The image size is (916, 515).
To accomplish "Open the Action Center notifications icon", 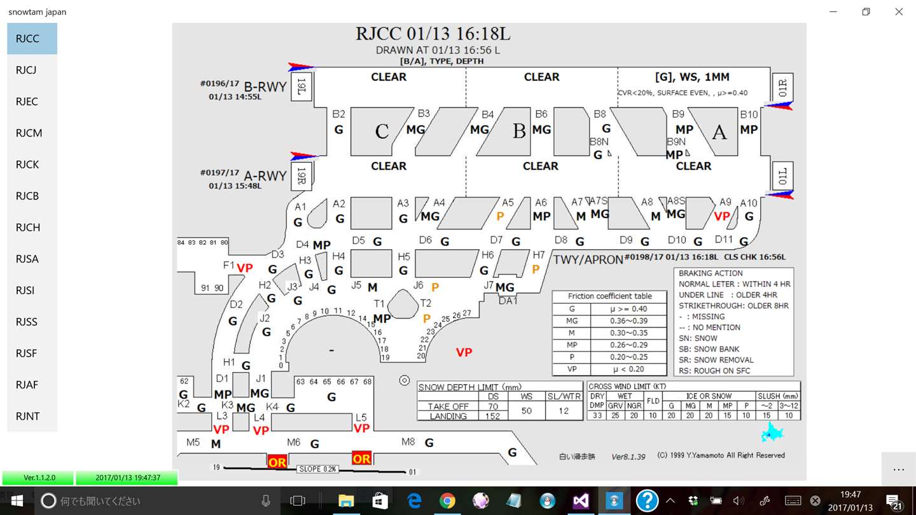I will [x=894, y=502].
